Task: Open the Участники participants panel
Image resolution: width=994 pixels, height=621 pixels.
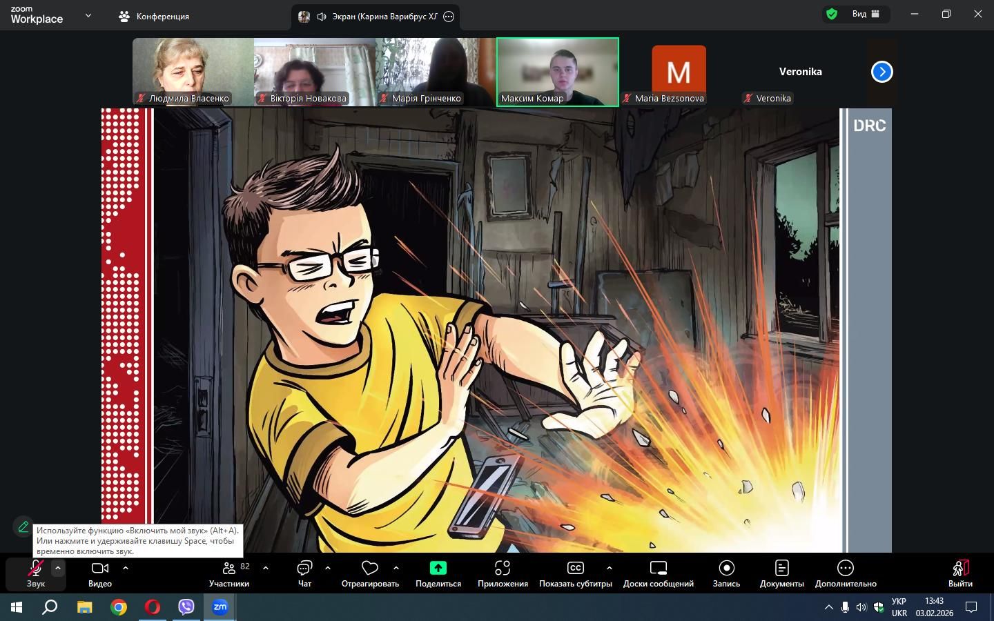Action: click(x=228, y=573)
